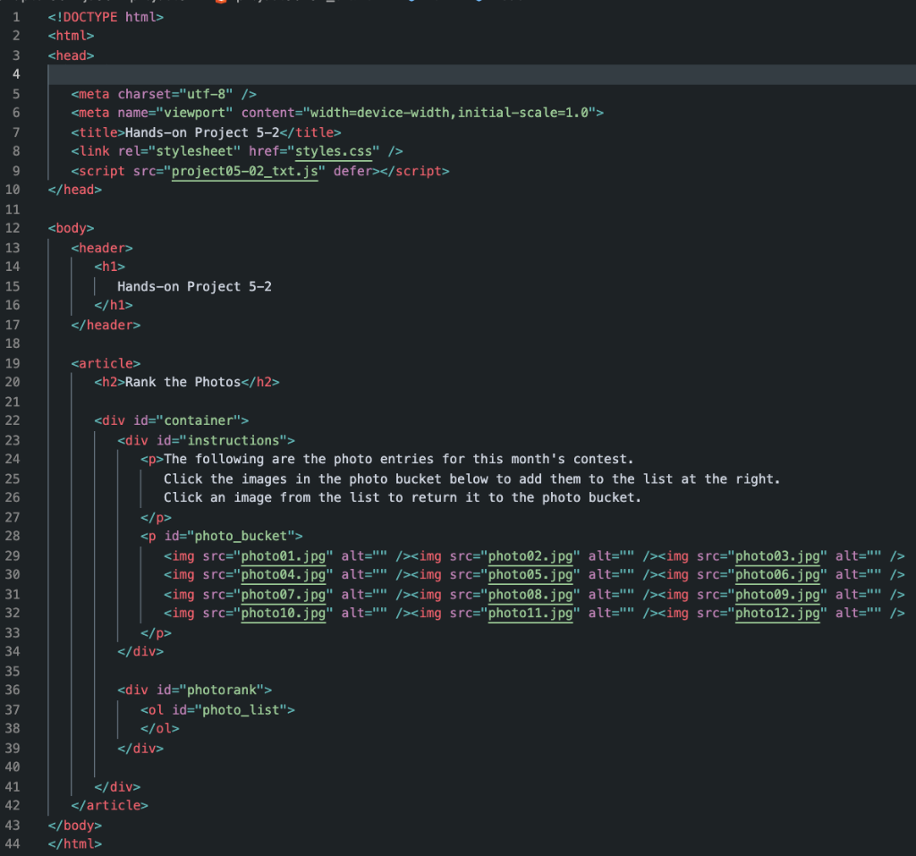The width and height of the screenshot is (916, 856).
Task: Click the photo03.jpg file link
Action: click(x=777, y=555)
